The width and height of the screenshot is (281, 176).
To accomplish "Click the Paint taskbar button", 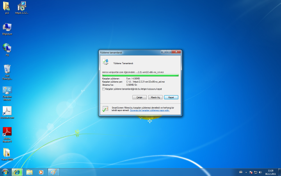I will (x=53, y=172).
